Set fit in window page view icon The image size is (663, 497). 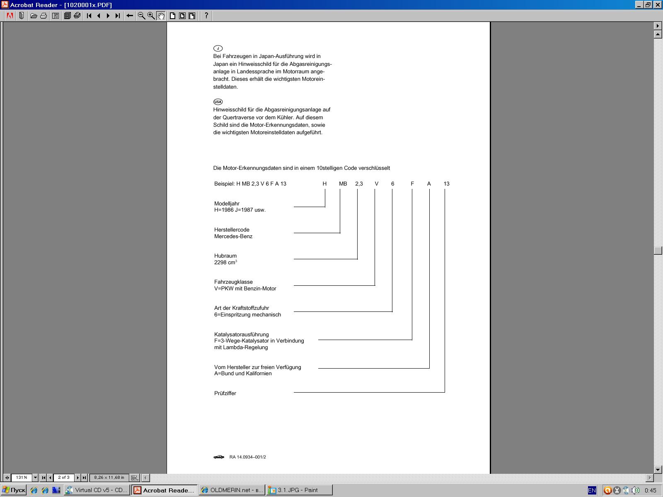pos(182,16)
